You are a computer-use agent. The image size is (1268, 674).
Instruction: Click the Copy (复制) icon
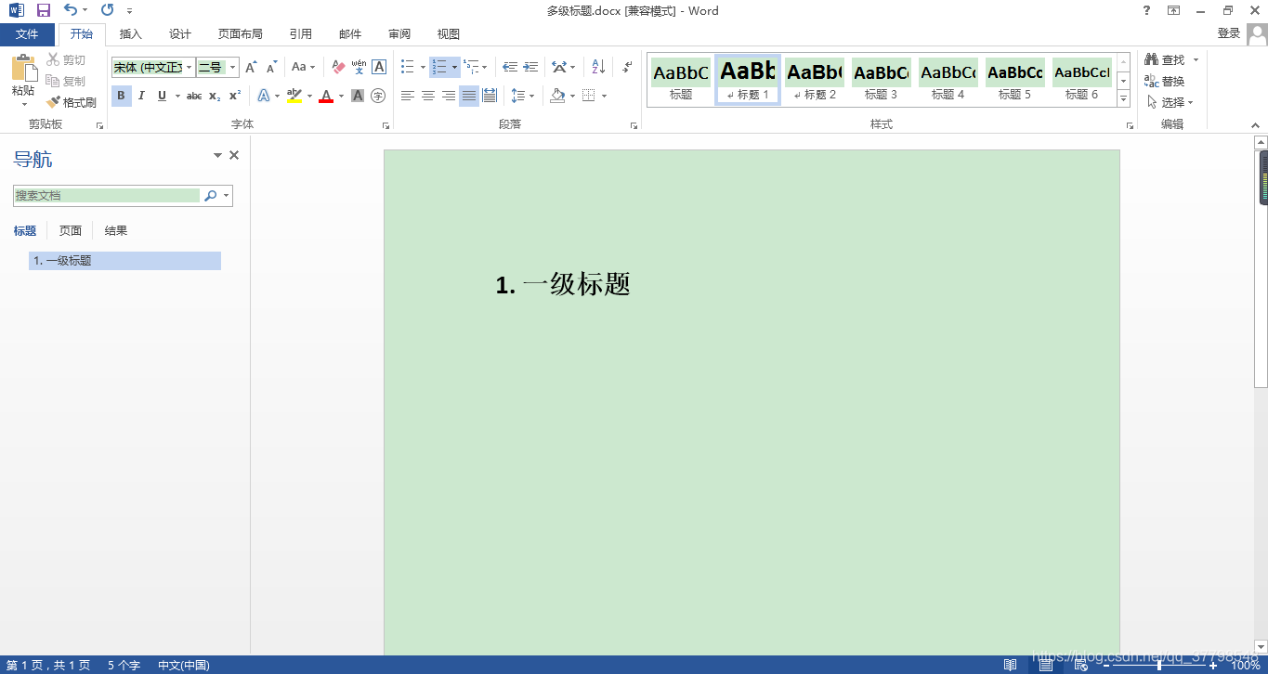pyautogui.click(x=54, y=81)
